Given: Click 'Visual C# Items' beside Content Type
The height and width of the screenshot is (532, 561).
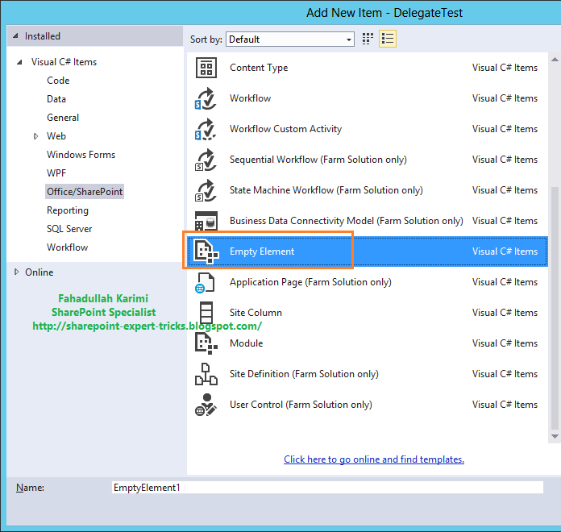Looking at the screenshot, I should click(x=505, y=68).
